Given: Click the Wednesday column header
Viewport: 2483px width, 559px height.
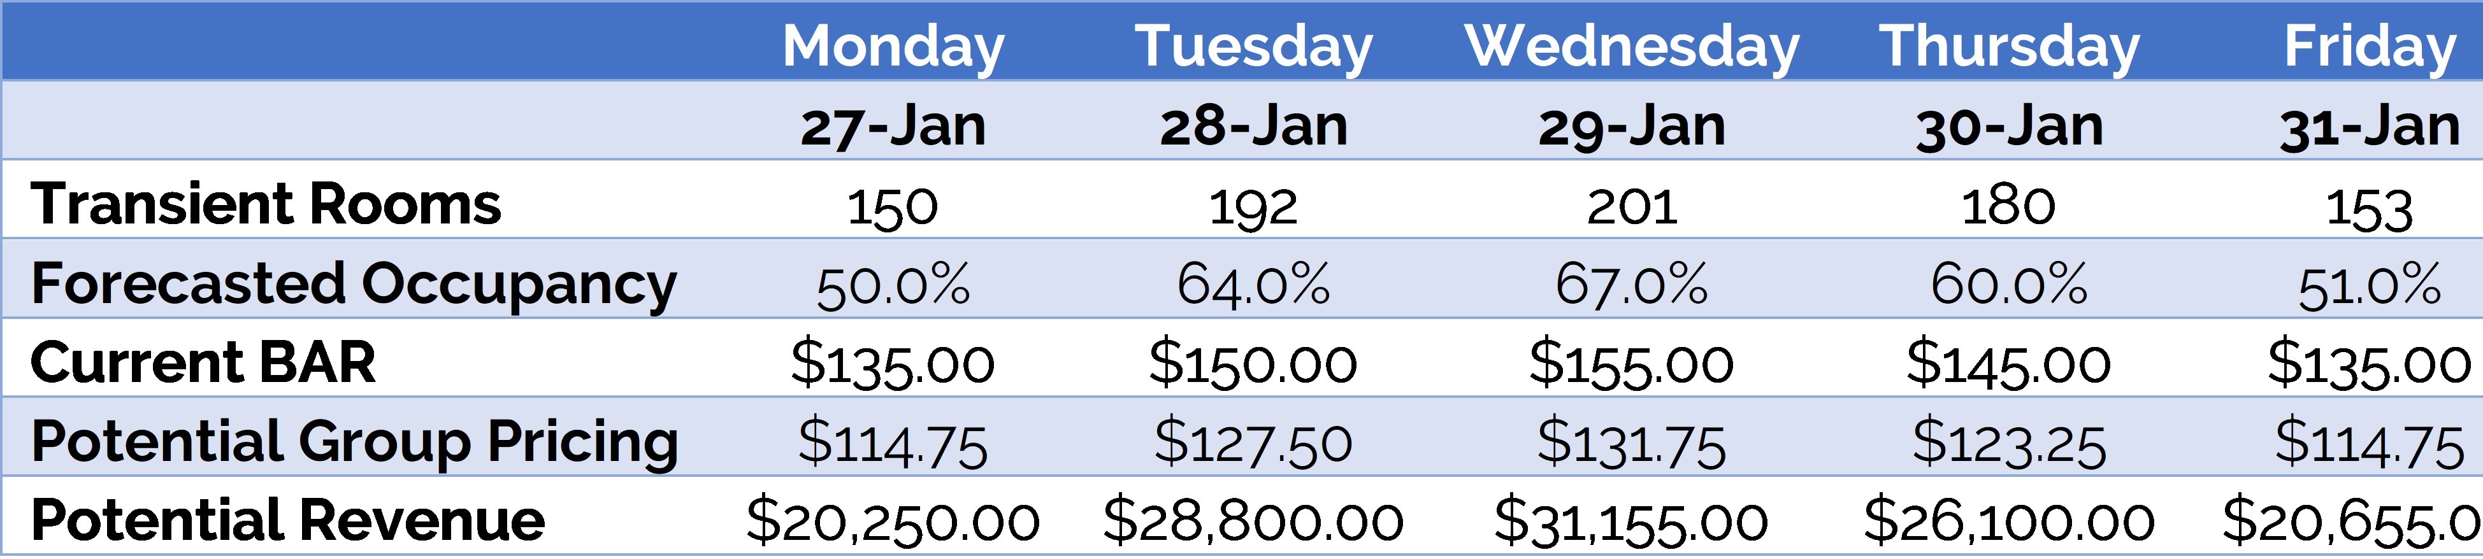Looking at the screenshot, I should (1631, 46).
